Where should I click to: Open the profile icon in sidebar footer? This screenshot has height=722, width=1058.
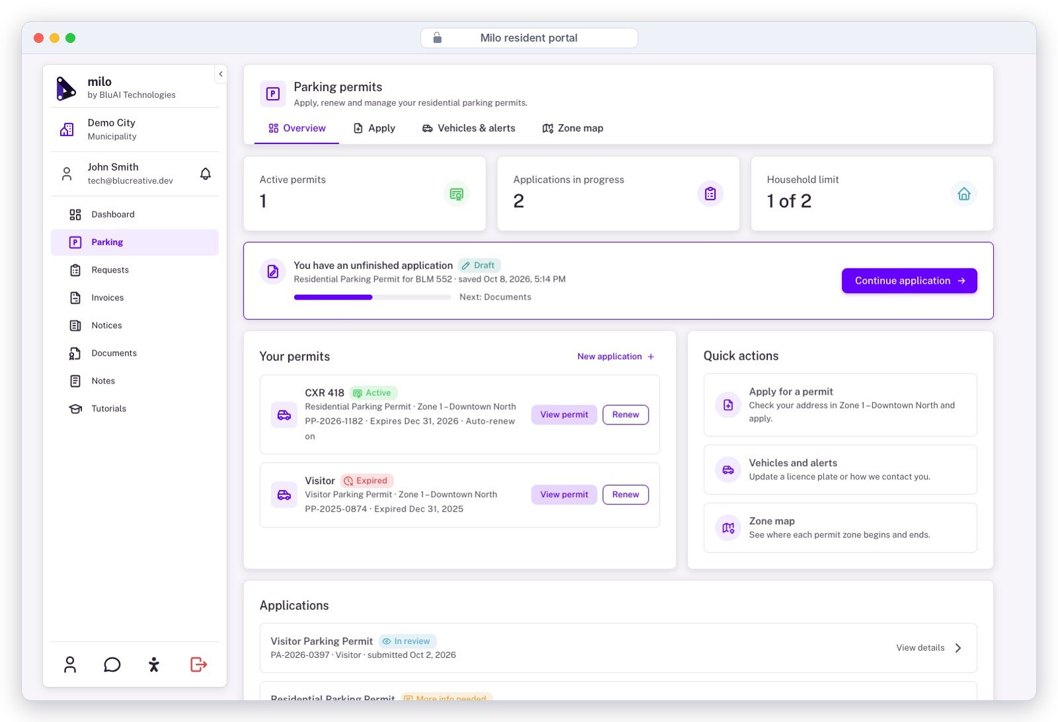[x=70, y=664]
